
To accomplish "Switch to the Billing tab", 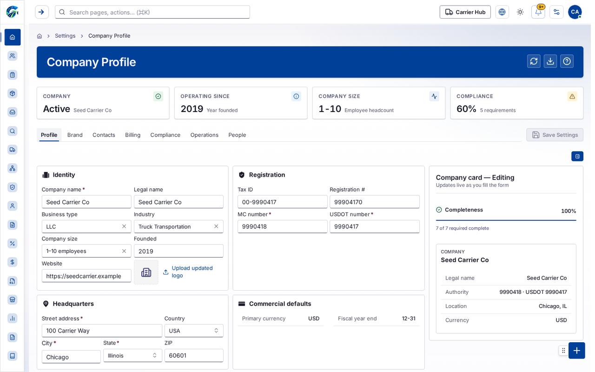I will pos(132,135).
